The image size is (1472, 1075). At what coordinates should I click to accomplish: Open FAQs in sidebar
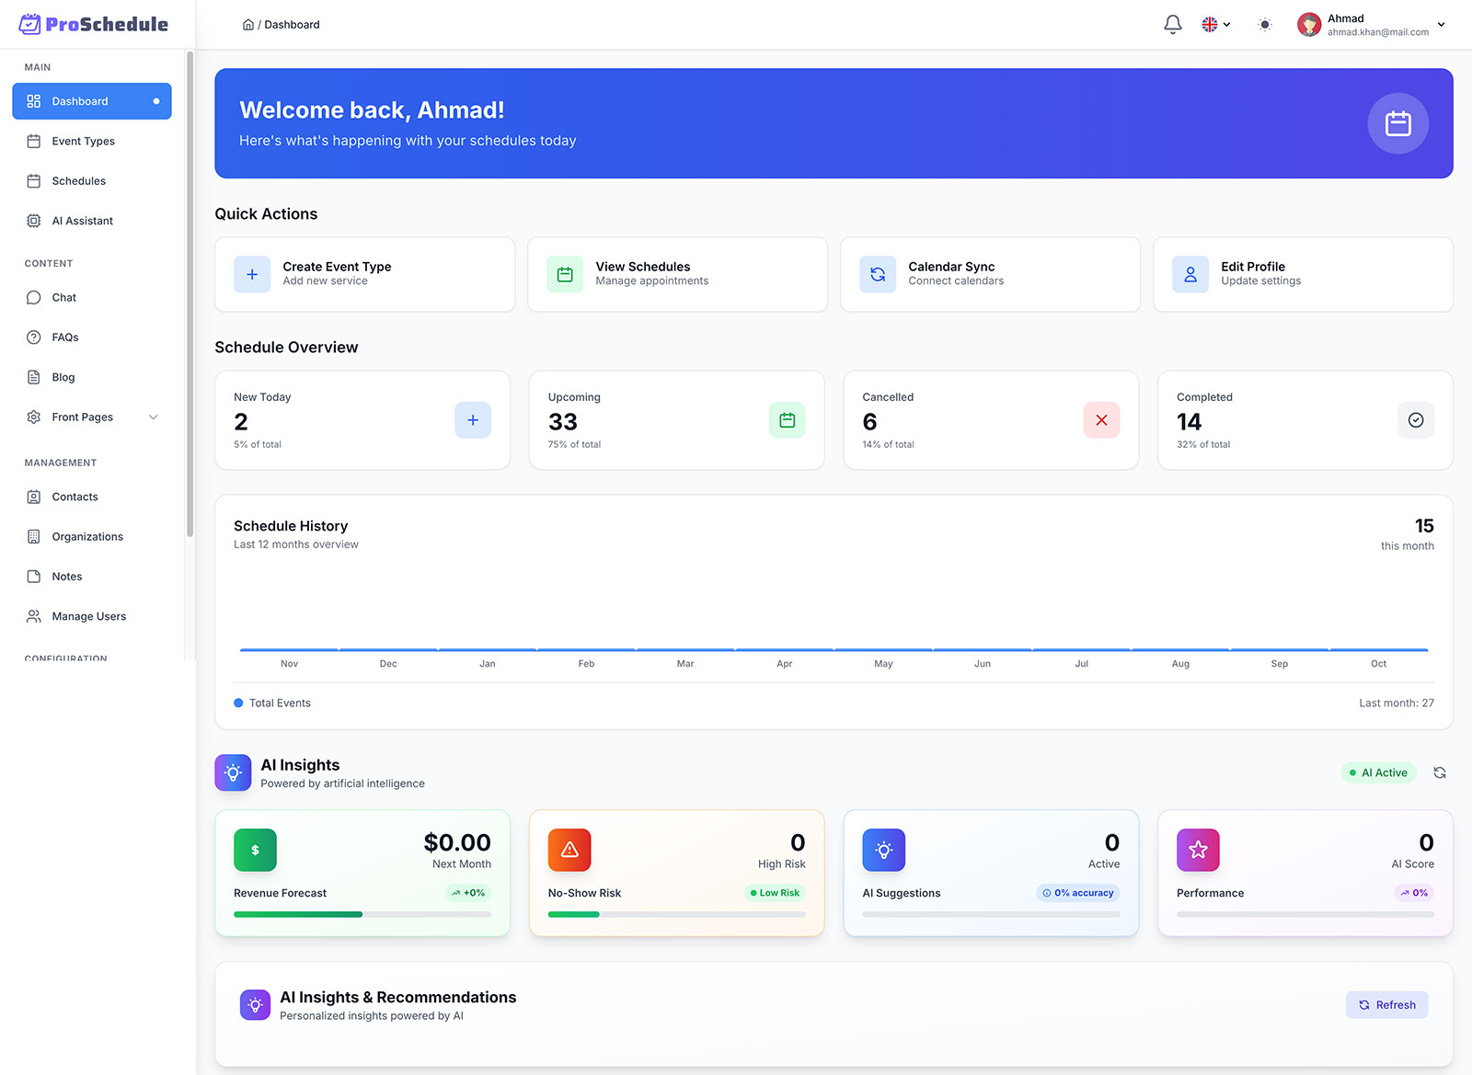click(x=92, y=337)
